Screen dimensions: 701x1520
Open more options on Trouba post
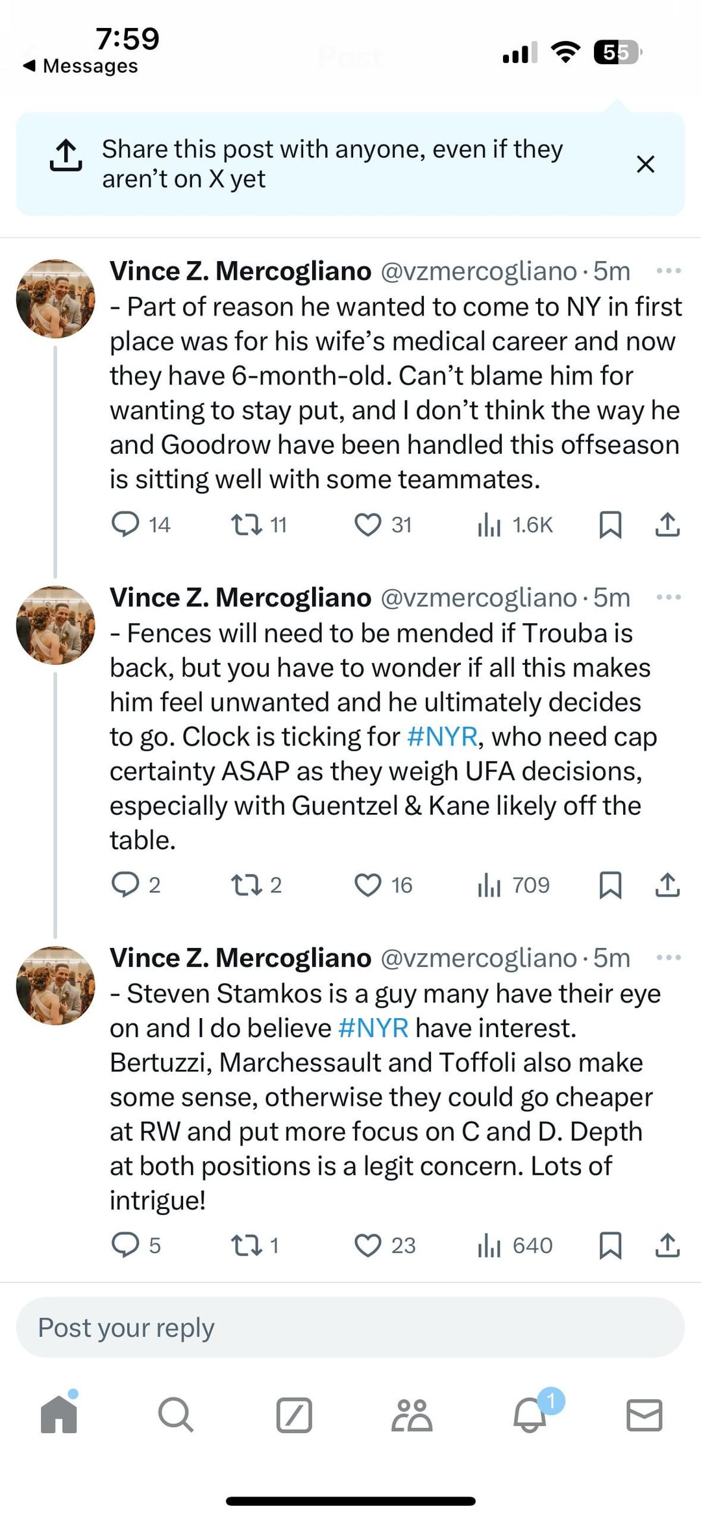coord(669,597)
